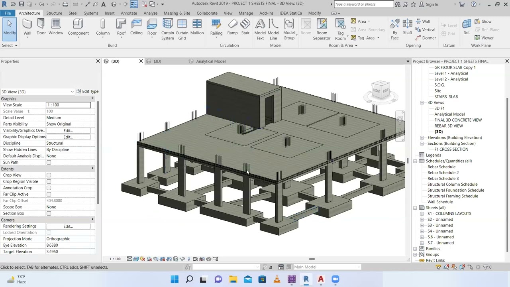The width and height of the screenshot is (510, 287).
Task: Open the Massing & Site ribbon tab
Action: pos(177,13)
